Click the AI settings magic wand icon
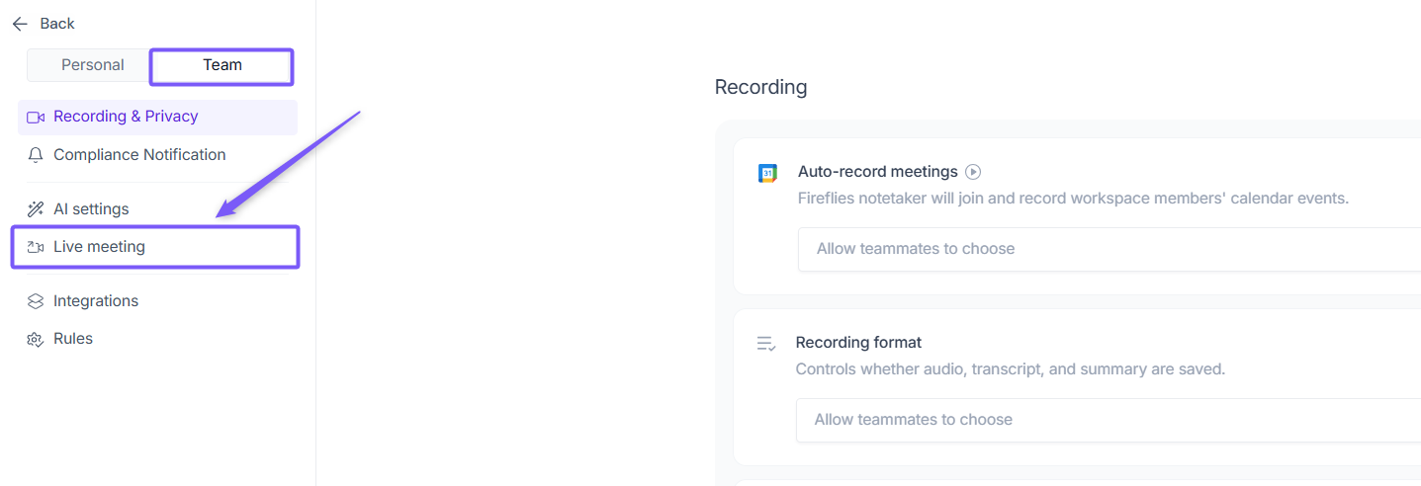Screen dimensions: 1421x486 (x=36, y=209)
